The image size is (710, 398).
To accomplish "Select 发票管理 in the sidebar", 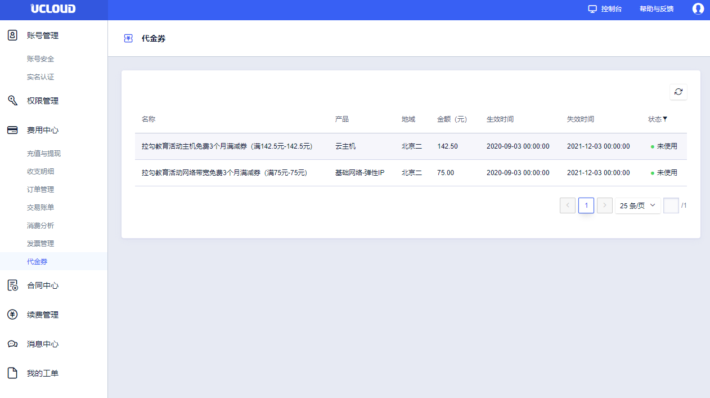I will click(41, 244).
